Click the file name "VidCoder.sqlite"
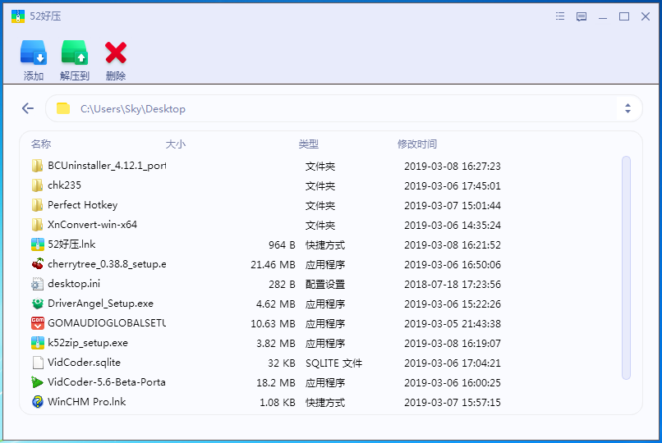662x443 pixels. 84,363
